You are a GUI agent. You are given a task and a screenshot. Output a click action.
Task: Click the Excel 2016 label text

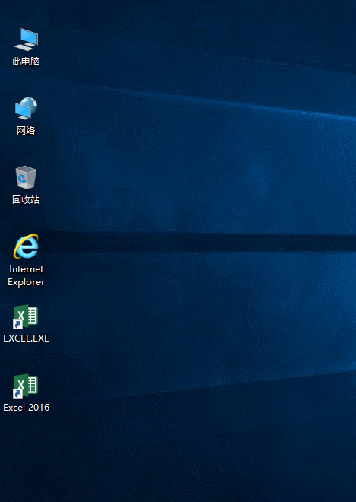pos(27,407)
